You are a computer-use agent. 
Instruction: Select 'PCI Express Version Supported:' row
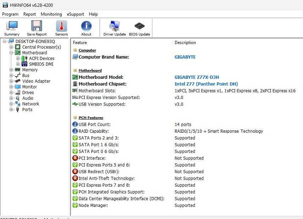point(109,98)
